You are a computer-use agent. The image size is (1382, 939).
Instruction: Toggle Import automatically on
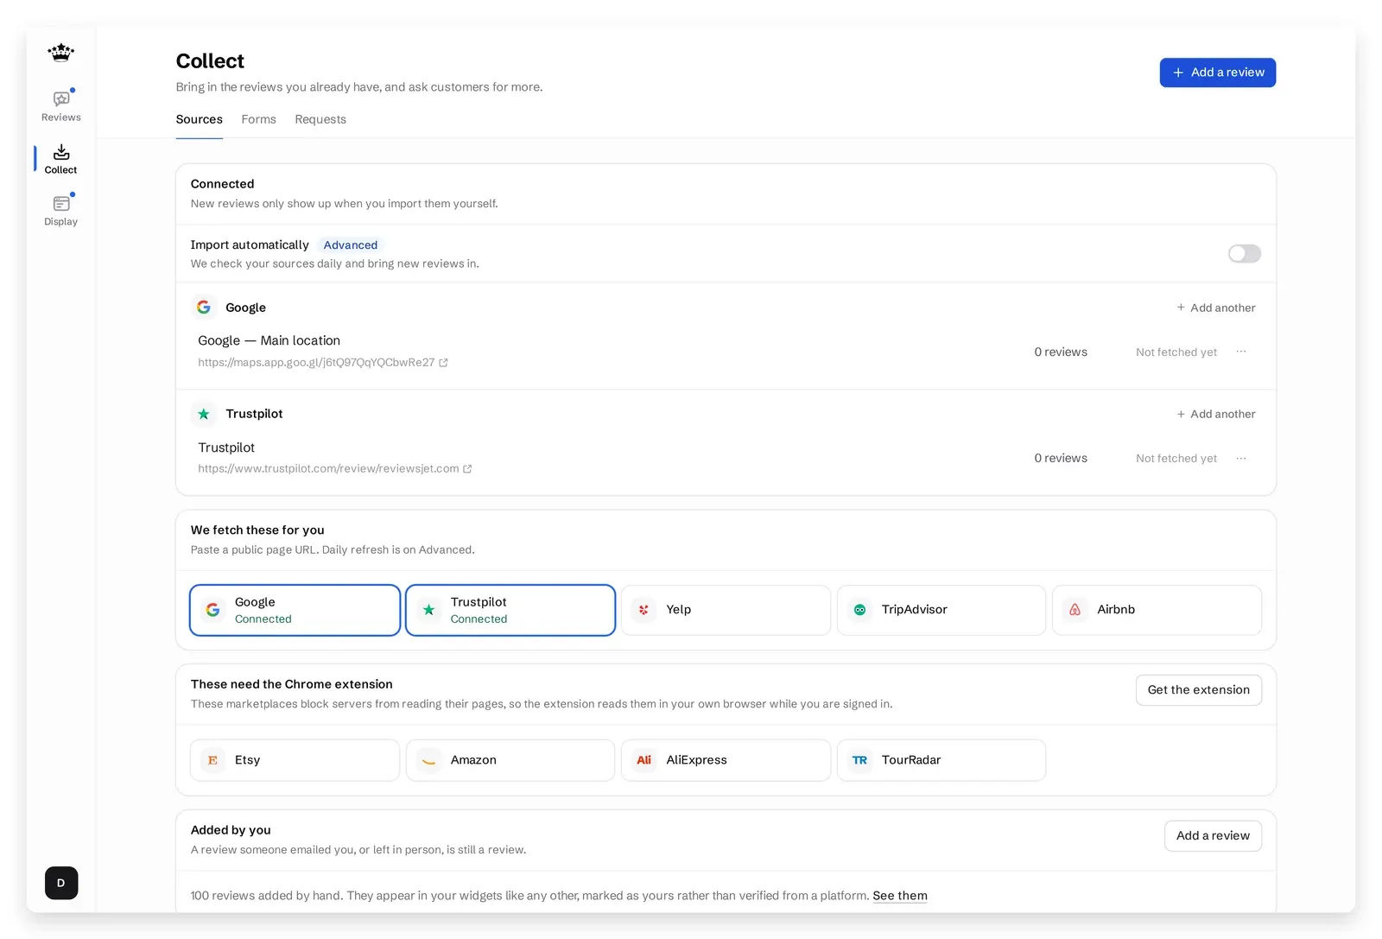[1245, 253]
